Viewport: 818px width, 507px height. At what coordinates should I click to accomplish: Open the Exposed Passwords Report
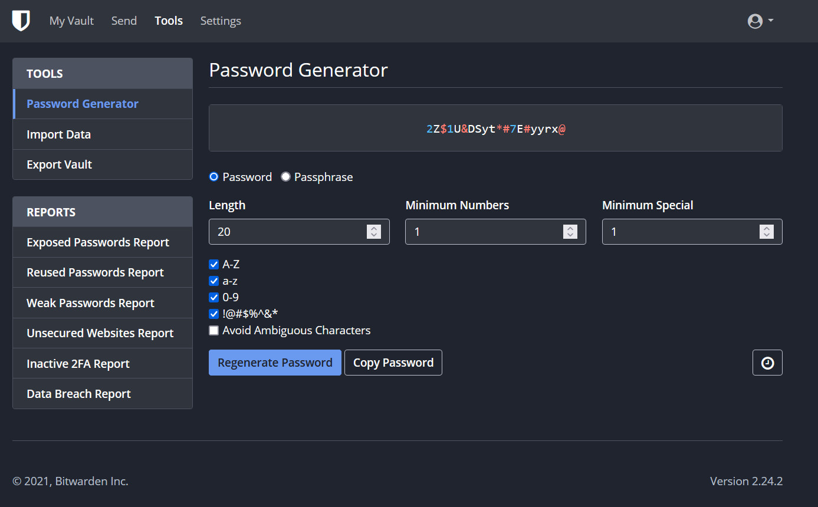pyautogui.click(x=98, y=242)
